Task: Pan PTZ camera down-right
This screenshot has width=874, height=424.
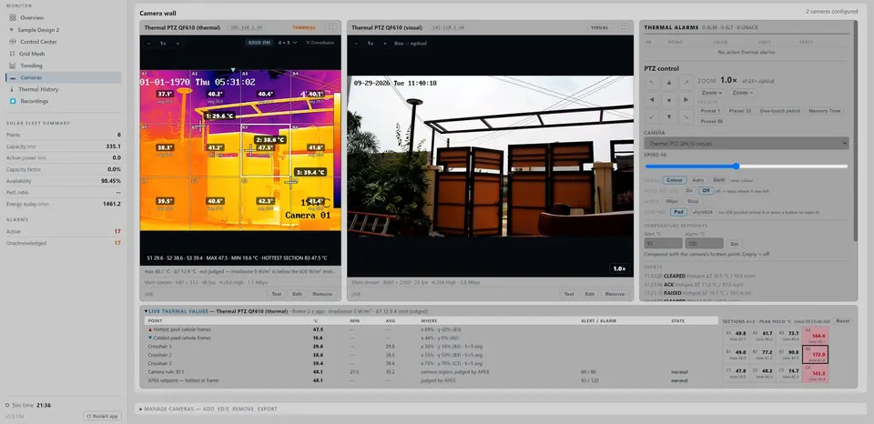Action: point(686,117)
